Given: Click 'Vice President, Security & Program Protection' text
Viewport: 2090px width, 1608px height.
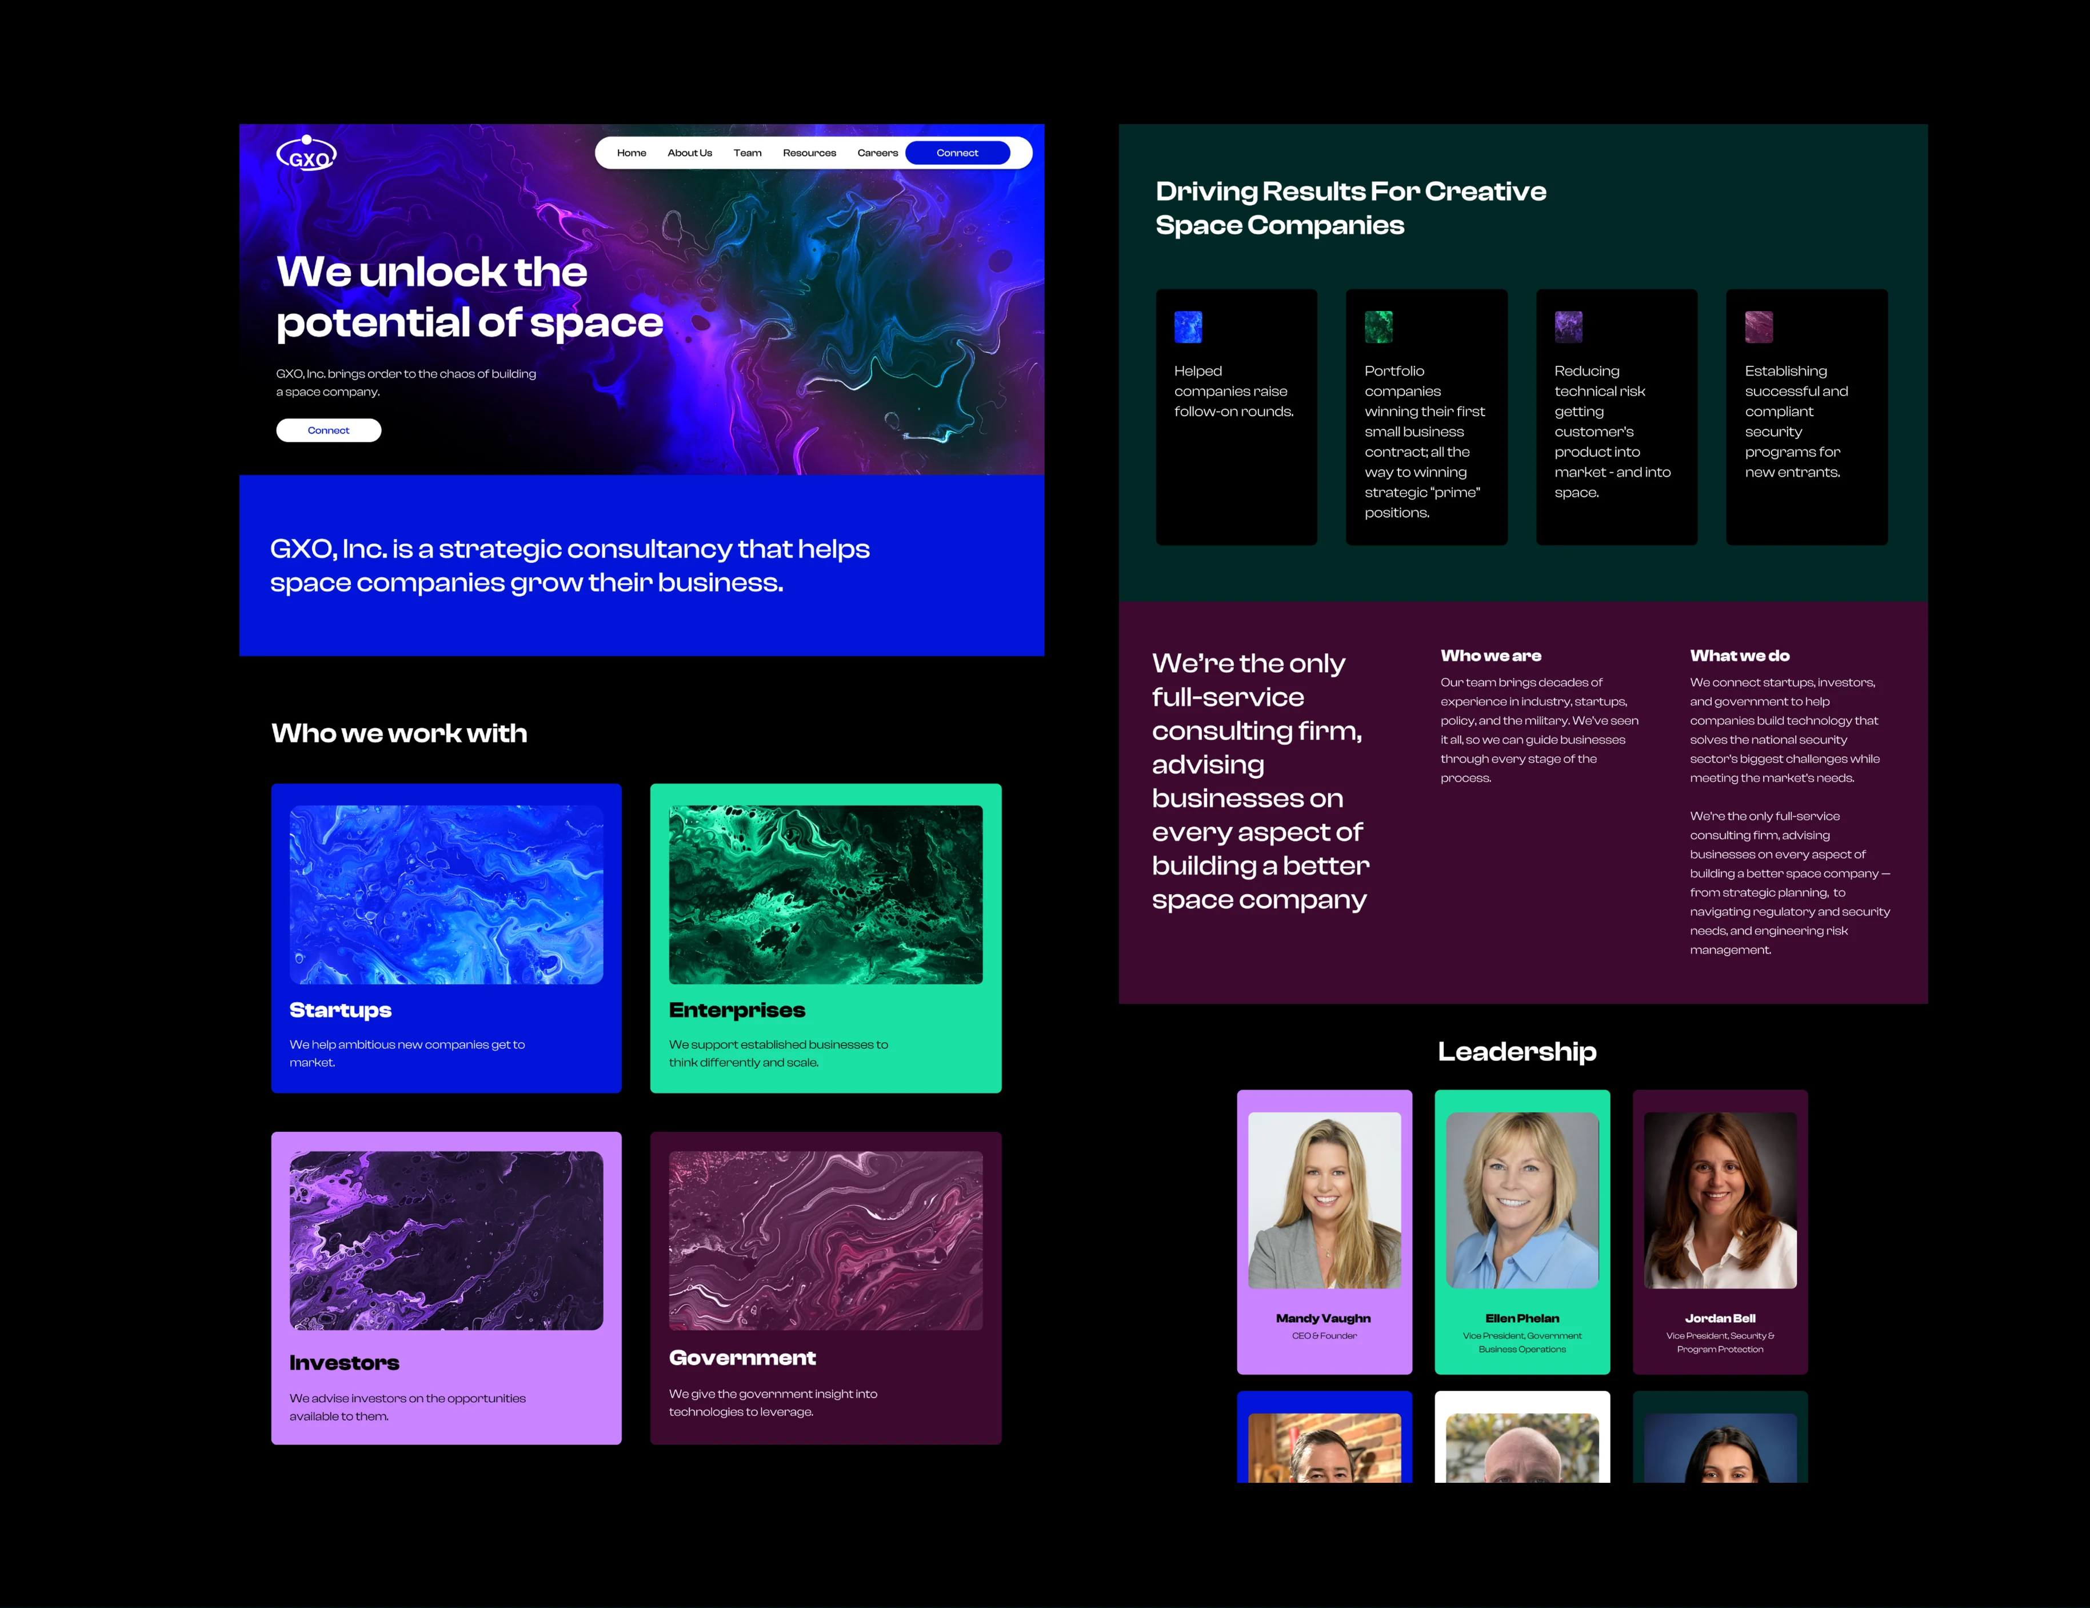Looking at the screenshot, I should coord(1721,1343).
